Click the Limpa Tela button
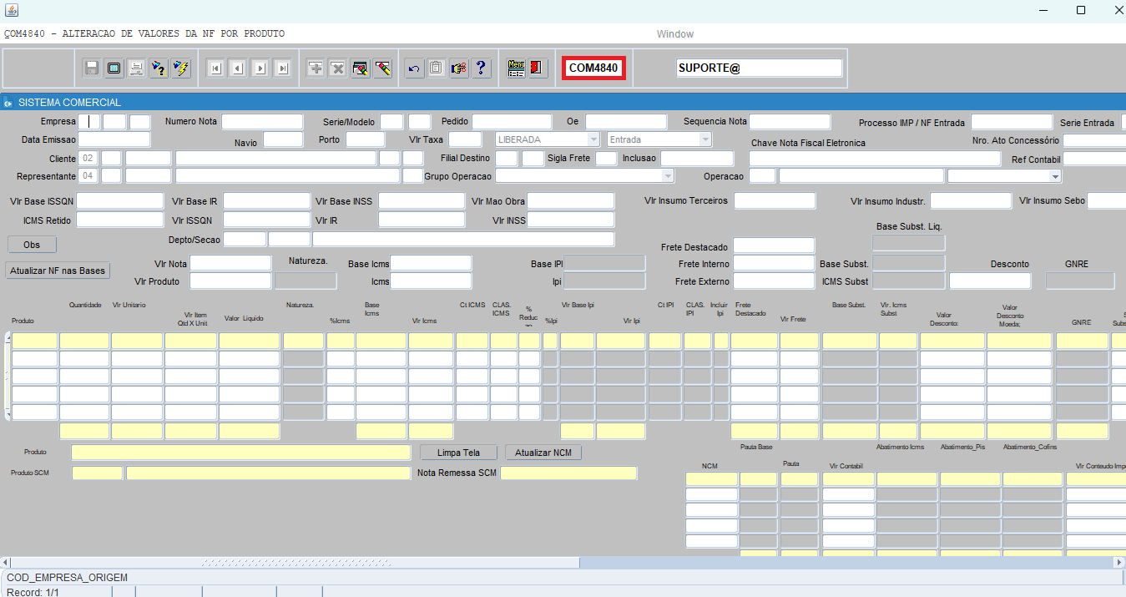 click(458, 453)
